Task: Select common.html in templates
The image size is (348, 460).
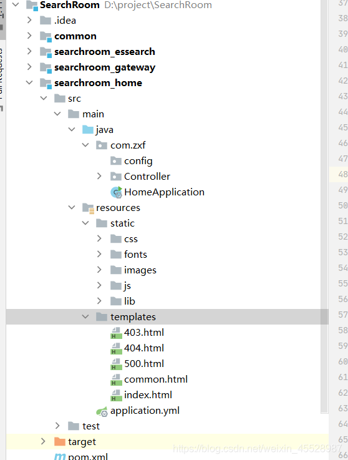Action: click(x=156, y=379)
